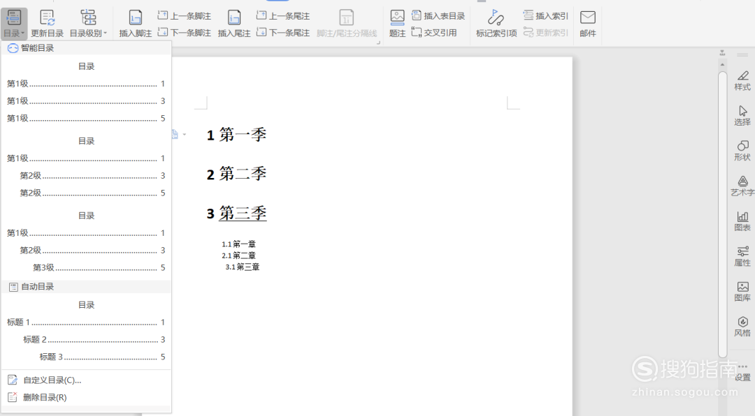Choose the 自动目录 template with 标题 1-3

(86, 331)
